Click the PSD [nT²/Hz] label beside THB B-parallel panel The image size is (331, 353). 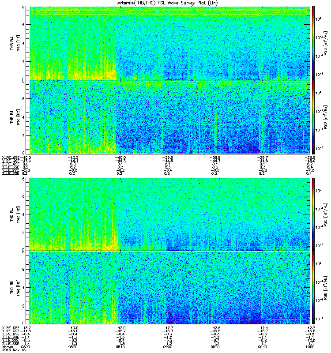tap(326, 117)
